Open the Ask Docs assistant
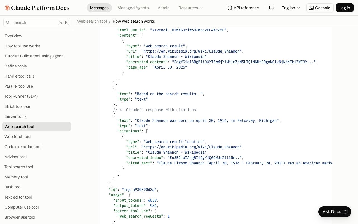 tap(335, 212)
